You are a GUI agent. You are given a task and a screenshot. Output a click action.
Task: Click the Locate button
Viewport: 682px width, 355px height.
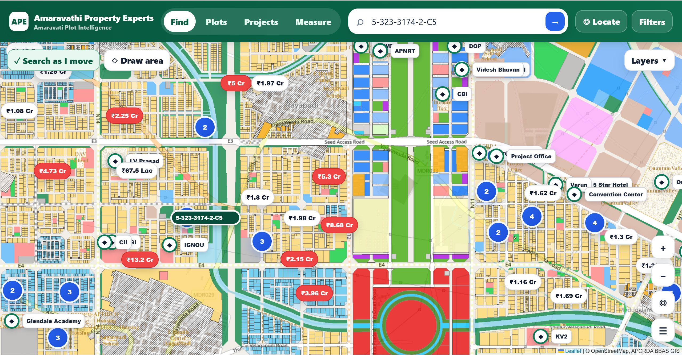coord(601,22)
